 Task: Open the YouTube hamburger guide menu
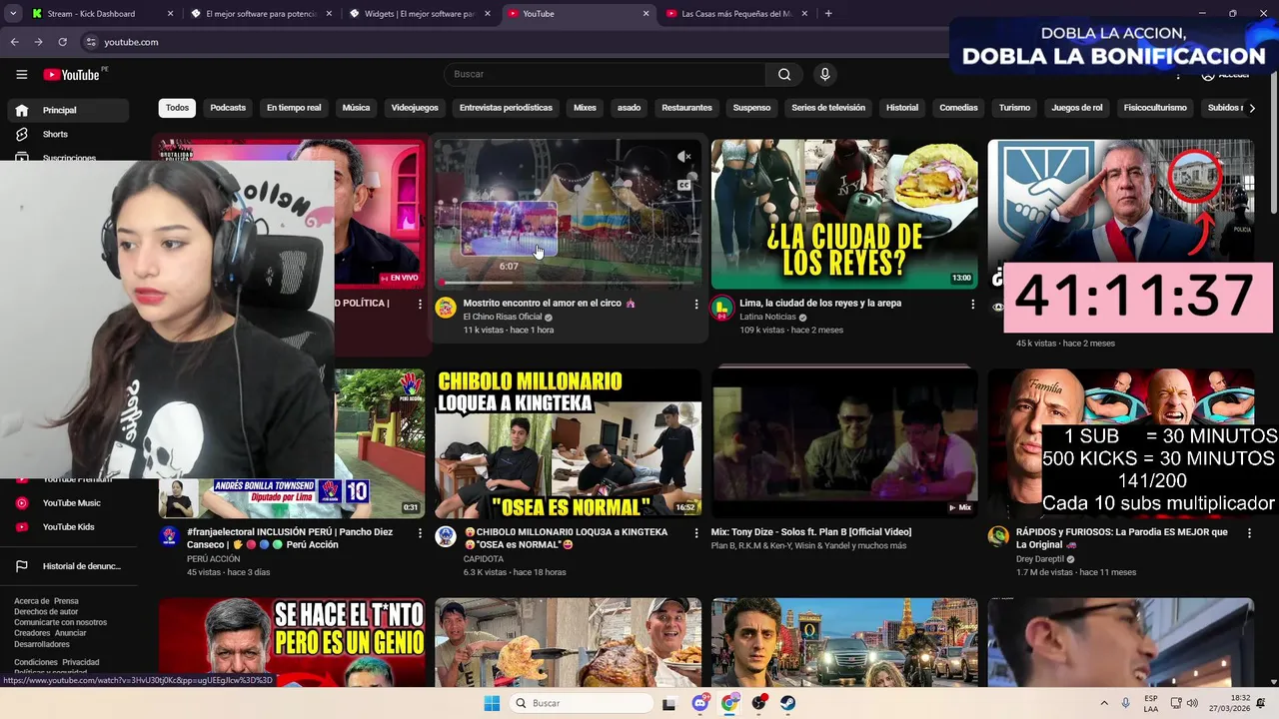coord(21,75)
